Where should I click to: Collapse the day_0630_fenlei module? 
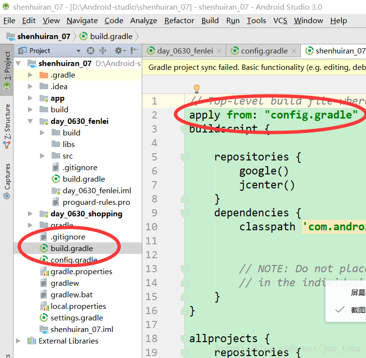point(30,121)
